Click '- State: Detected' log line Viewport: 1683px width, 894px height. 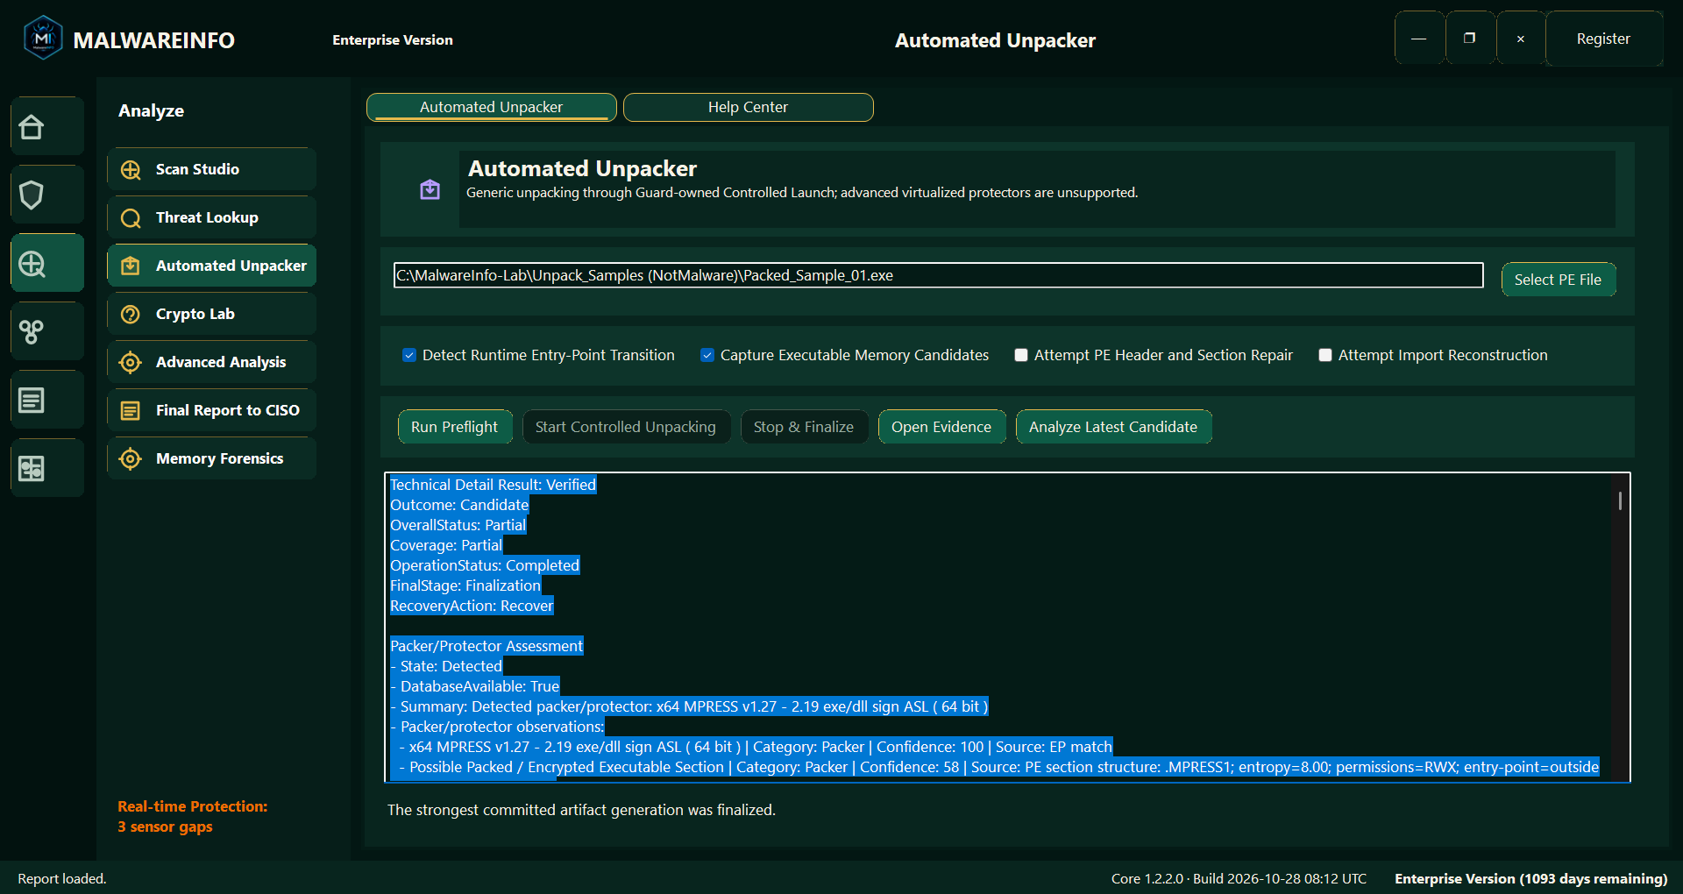(446, 666)
